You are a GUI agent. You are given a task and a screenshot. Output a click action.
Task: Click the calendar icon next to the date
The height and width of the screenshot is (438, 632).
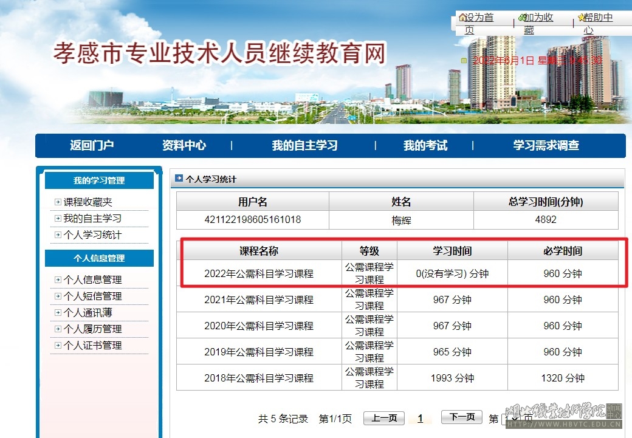464,61
